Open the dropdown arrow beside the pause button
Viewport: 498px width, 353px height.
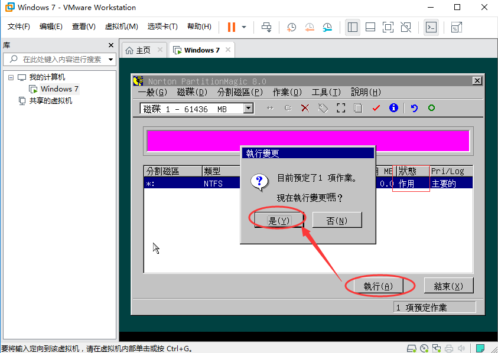[244, 27]
